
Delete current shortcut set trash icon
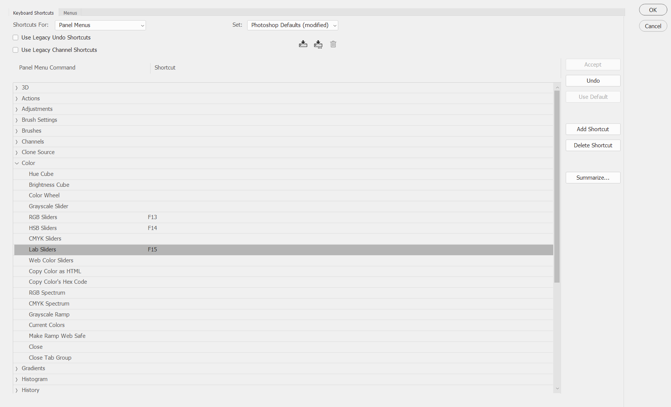[333, 44]
